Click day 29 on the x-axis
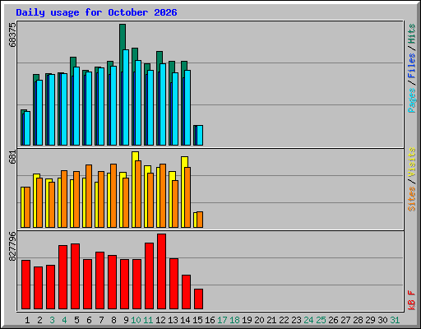This screenshot has width=421, height=329. click(370, 320)
